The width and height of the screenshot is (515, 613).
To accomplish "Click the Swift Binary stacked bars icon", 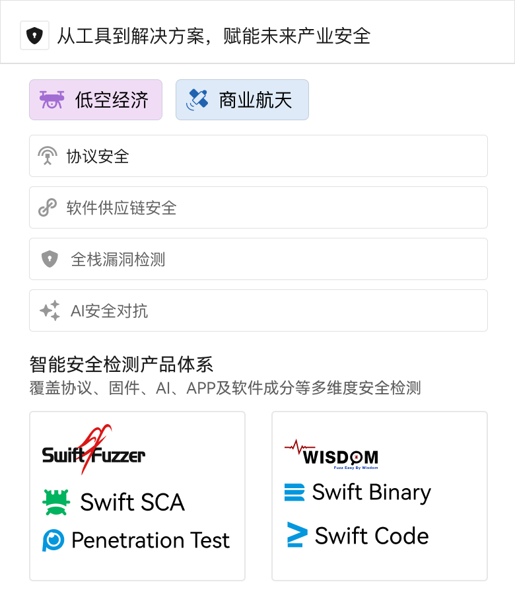I will (x=294, y=492).
